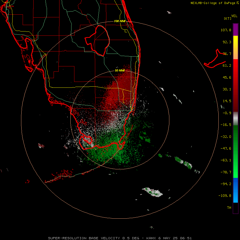Select the -109.8 legend value
The height and width of the screenshot is (240, 240).
coord(225,196)
